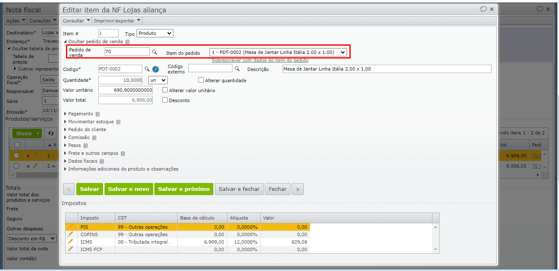Click the note icon next to Pagamento
This screenshot has height=271, width=559.
(x=98, y=114)
